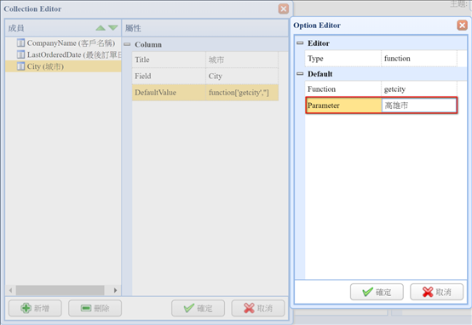Collapse the Editor group in Option Editor
Viewport: 472px width, 325px height.
[300, 43]
